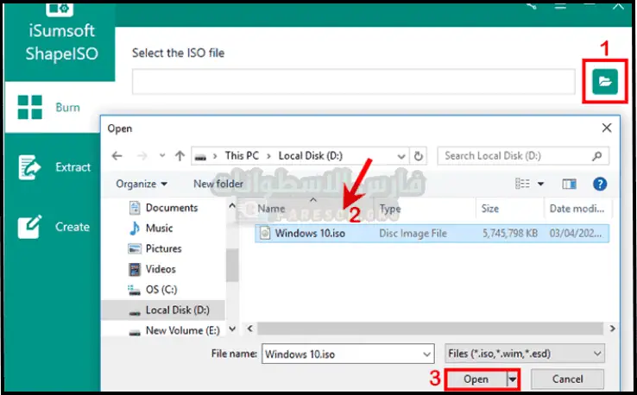Click the New folder button
The height and width of the screenshot is (395, 637).
pos(218,184)
